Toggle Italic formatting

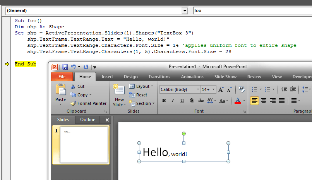[x=173, y=101]
